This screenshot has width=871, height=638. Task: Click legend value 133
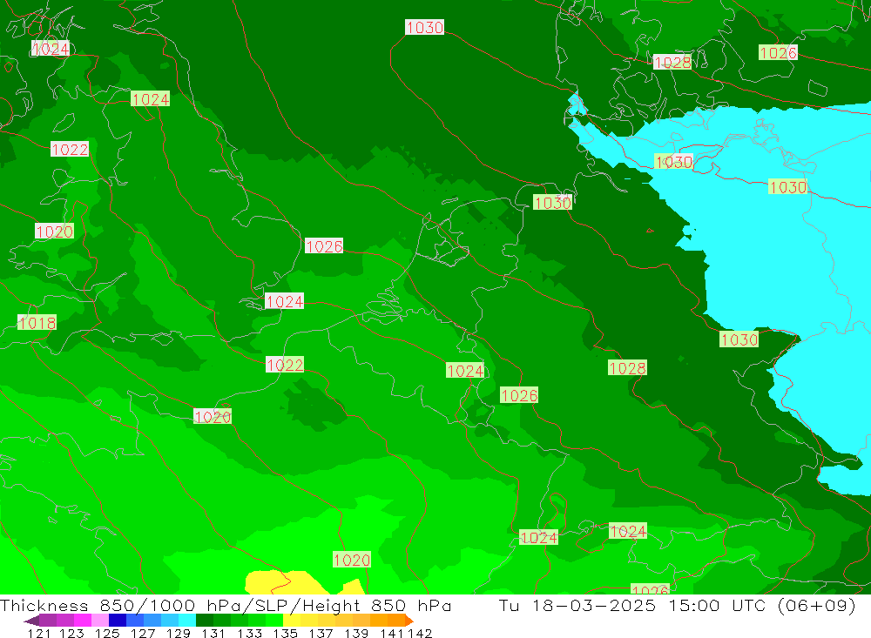coord(249,633)
